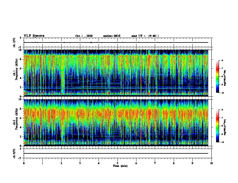The image size is (238, 183).
Task: Click the ch.1 spectrogram plot area
Action: [116, 73]
